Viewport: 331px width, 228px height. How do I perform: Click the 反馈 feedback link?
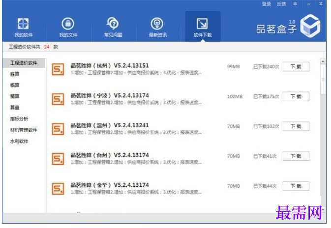pos(281,4)
